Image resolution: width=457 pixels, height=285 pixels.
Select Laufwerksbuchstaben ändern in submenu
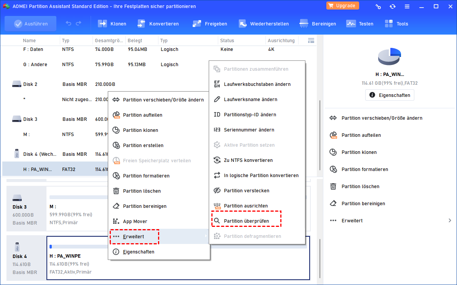(257, 84)
